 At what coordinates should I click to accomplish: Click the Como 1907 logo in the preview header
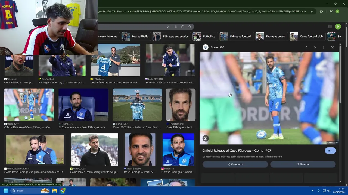coord(206,47)
